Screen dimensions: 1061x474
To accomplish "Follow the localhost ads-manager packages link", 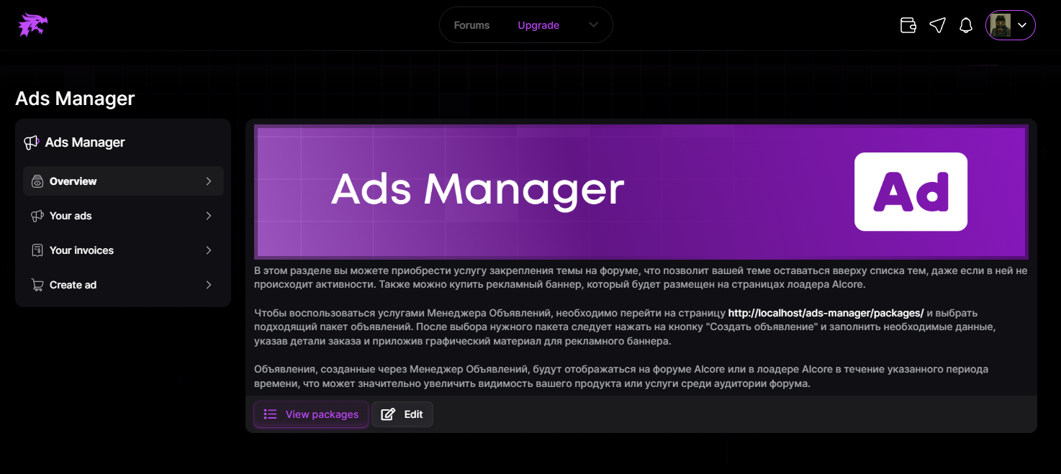I will tap(826, 313).
